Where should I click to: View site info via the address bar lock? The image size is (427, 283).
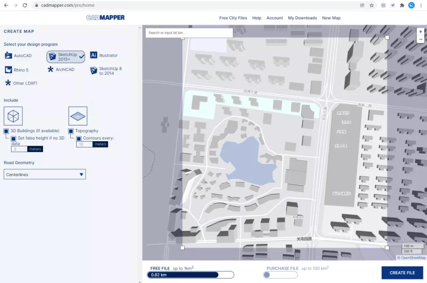36,5
